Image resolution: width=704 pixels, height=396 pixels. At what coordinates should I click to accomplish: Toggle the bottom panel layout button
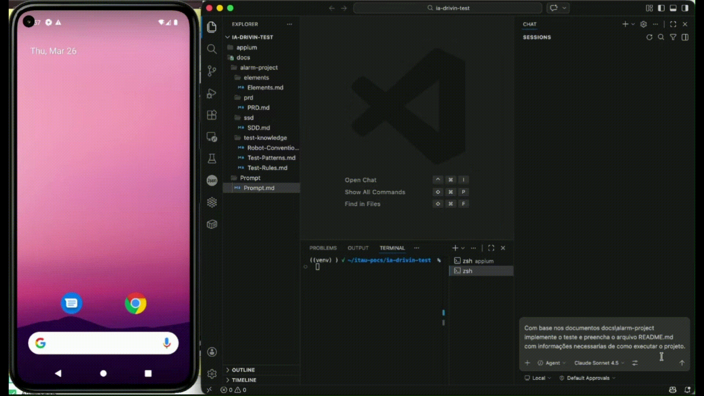pos(673,8)
